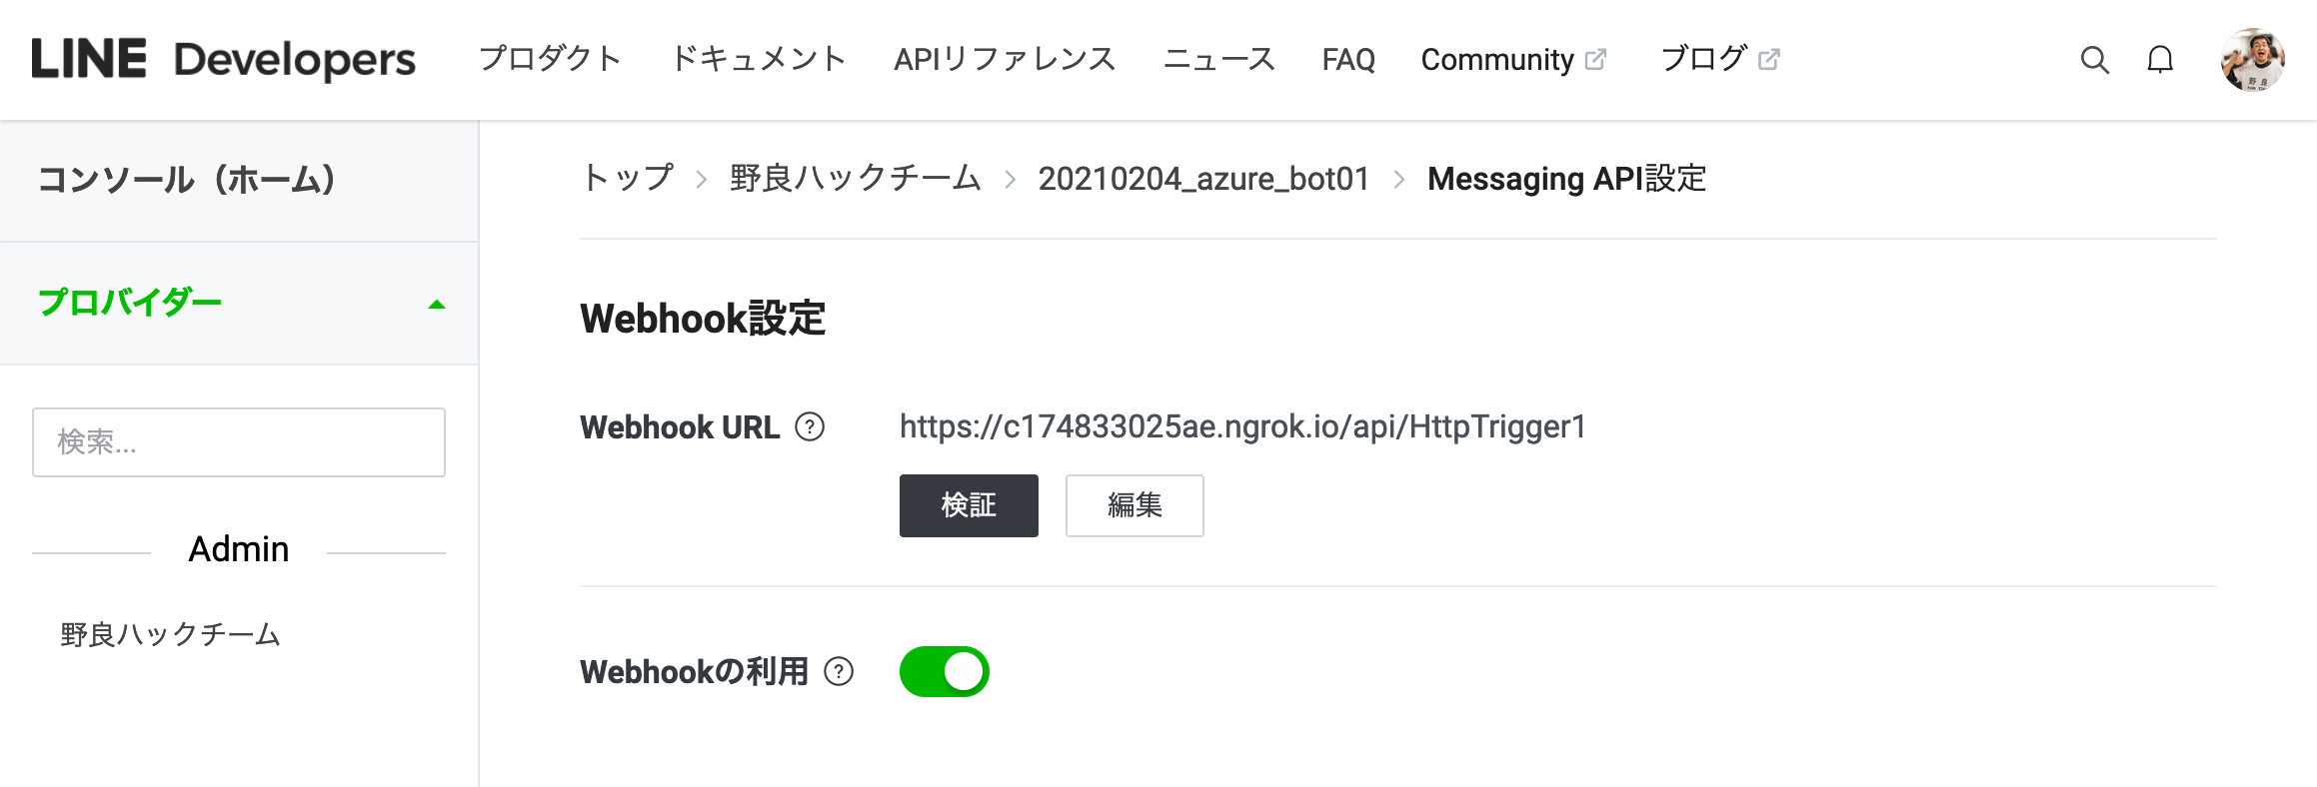Click 編集 to edit the Webhook URL
Image resolution: width=2317 pixels, height=787 pixels.
[x=1134, y=506]
